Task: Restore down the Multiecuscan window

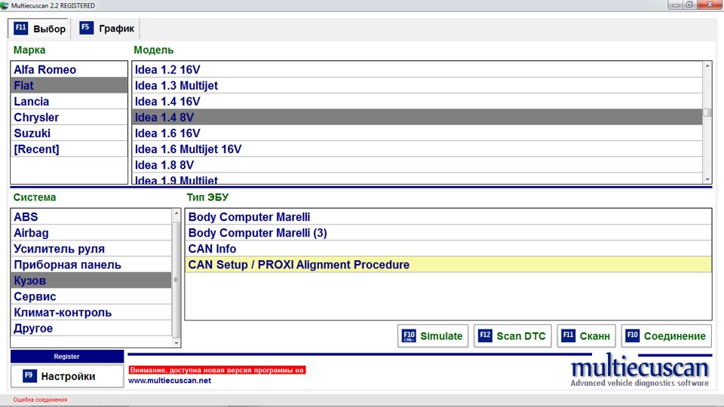Action: 689,5
